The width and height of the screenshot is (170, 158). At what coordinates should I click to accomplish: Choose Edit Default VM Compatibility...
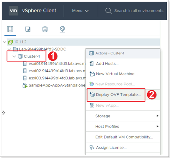coord(123,137)
